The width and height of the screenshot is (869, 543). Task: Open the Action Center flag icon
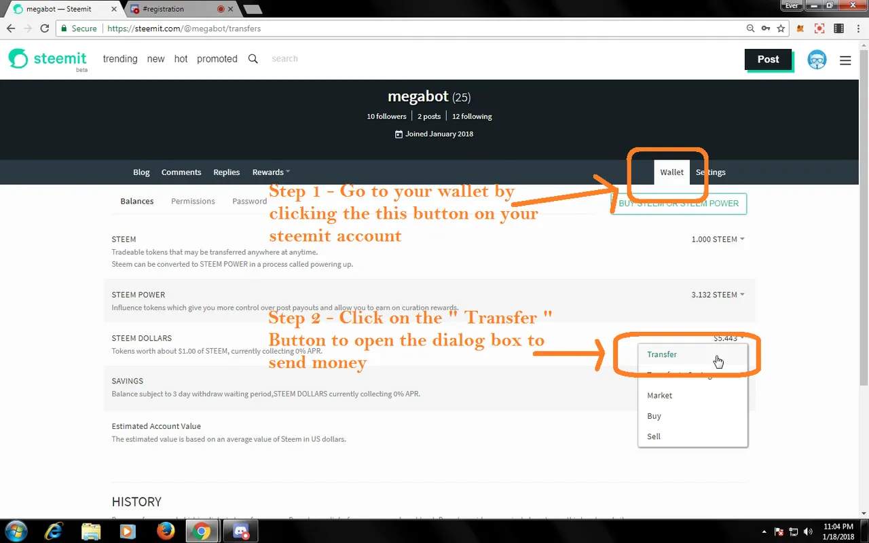click(779, 531)
